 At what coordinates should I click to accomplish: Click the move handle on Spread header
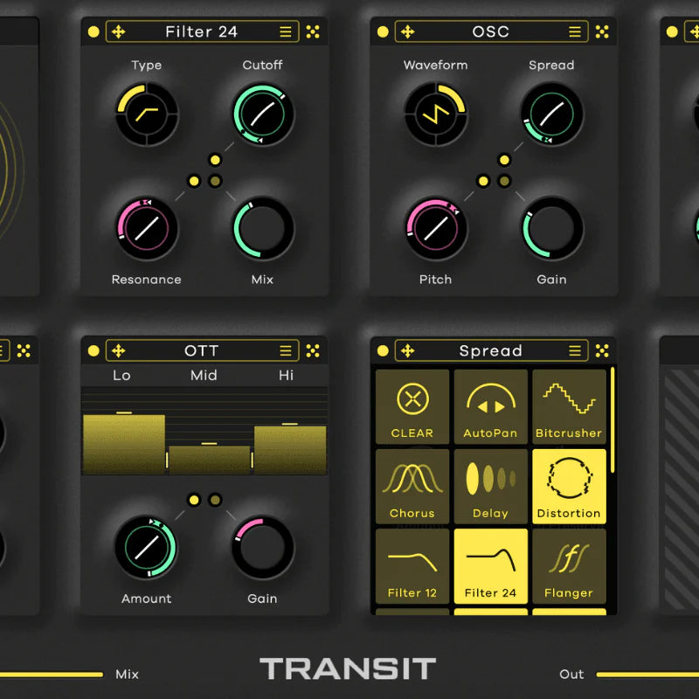click(408, 351)
